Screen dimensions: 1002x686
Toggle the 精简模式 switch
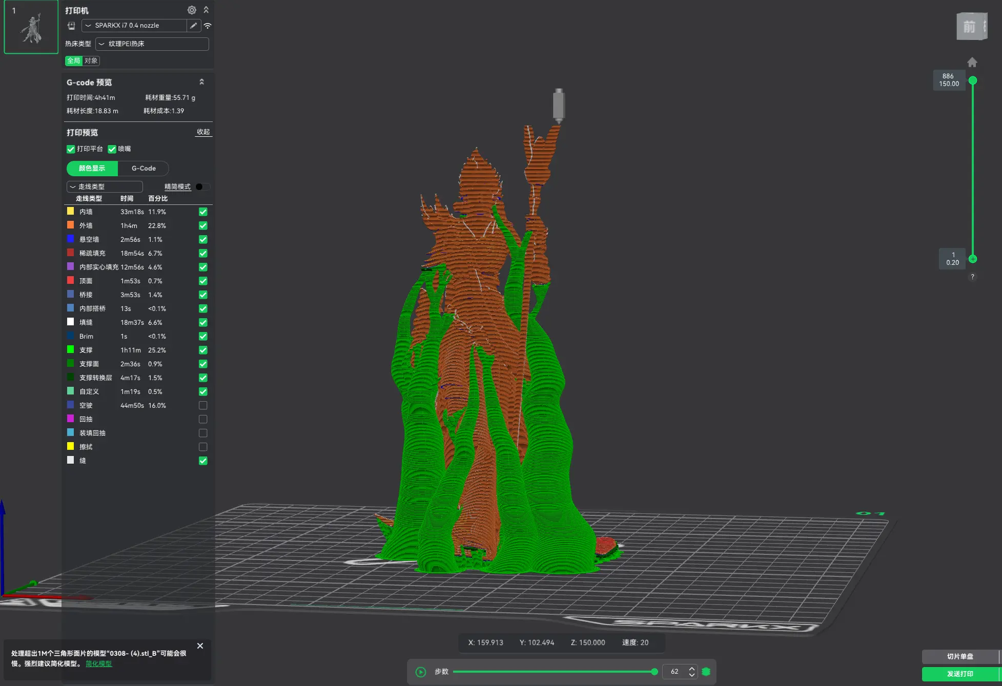pos(202,186)
